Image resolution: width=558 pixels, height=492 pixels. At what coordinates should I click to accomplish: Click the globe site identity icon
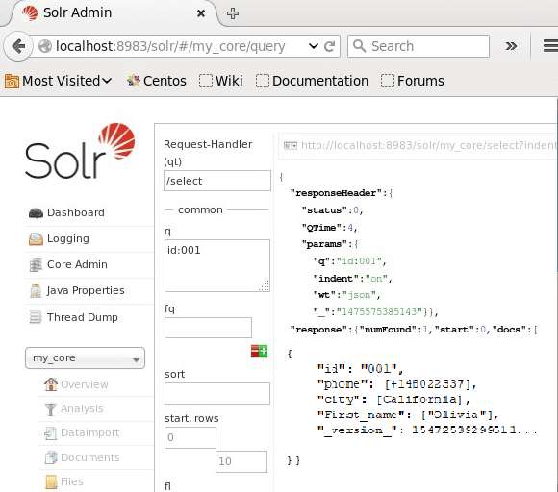(x=45, y=46)
